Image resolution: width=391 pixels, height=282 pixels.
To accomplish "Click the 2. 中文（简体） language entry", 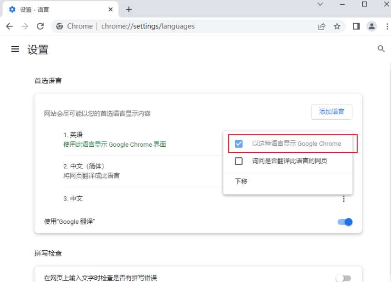I will tap(84, 166).
